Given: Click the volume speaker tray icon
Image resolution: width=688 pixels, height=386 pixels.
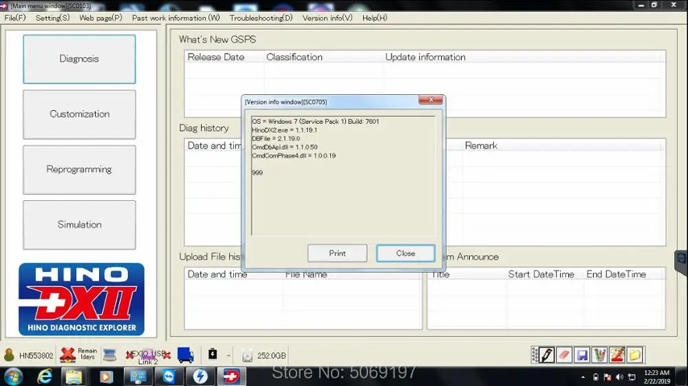Looking at the screenshot, I should pos(620,377).
